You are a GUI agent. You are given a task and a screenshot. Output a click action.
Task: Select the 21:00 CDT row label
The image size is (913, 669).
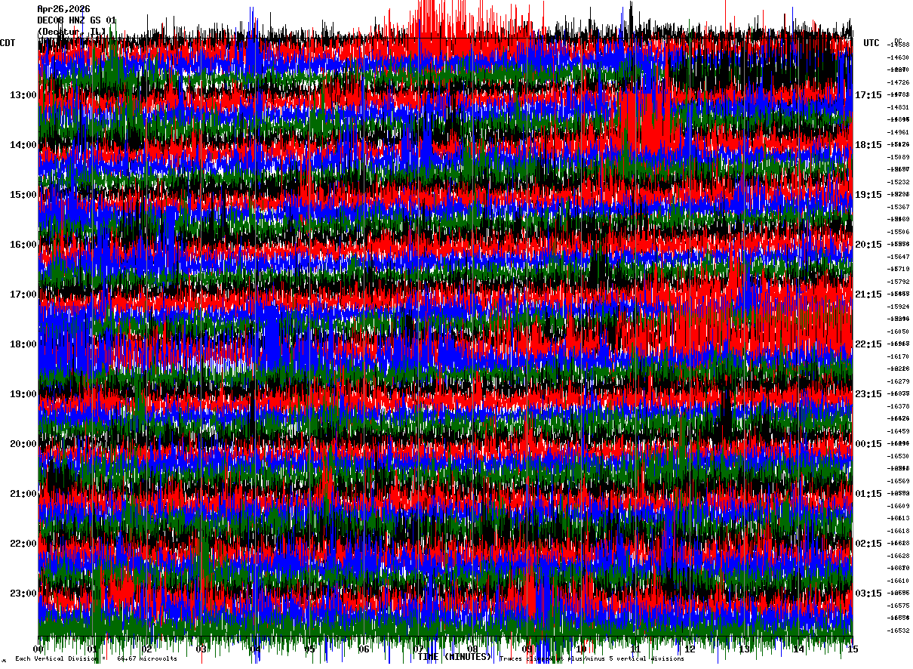pyautogui.click(x=23, y=494)
